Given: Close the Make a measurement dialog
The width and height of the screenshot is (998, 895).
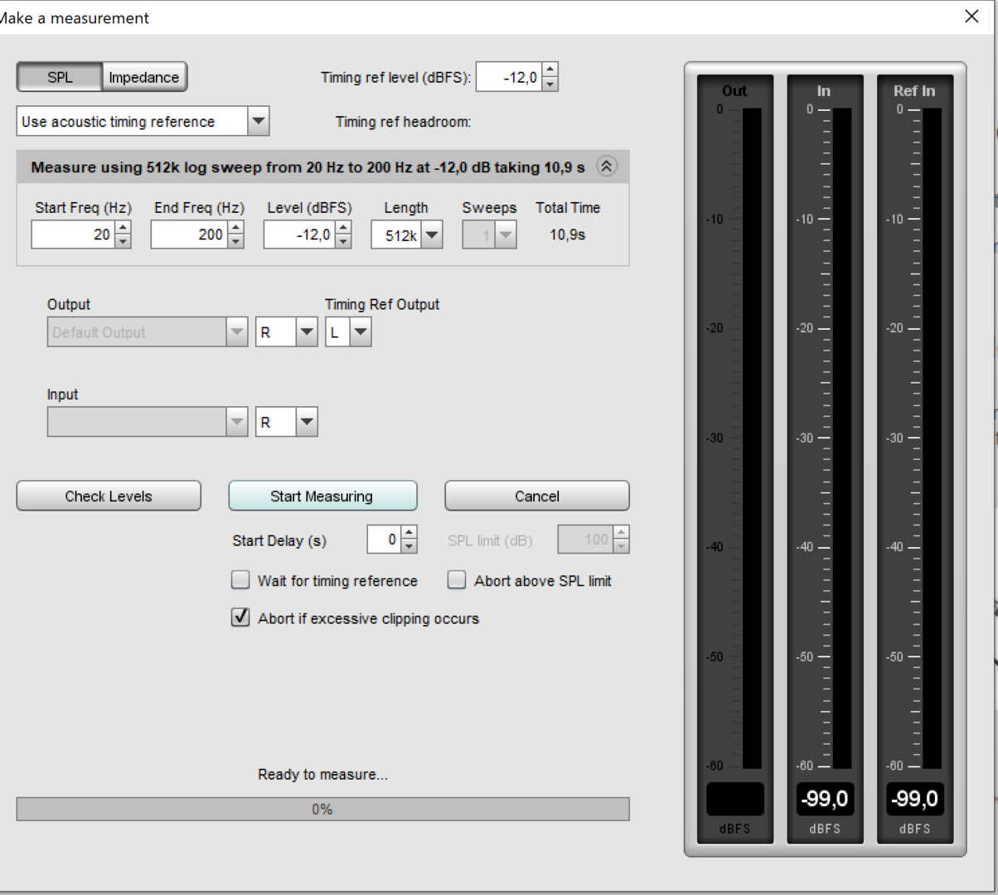Looking at the screenshot, I should click(x=971, y=17).
